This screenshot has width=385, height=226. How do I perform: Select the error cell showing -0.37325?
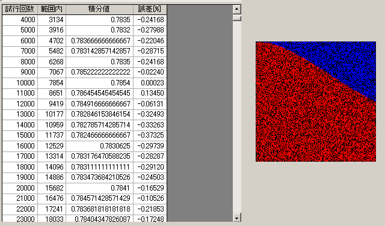tap(150, 135)
